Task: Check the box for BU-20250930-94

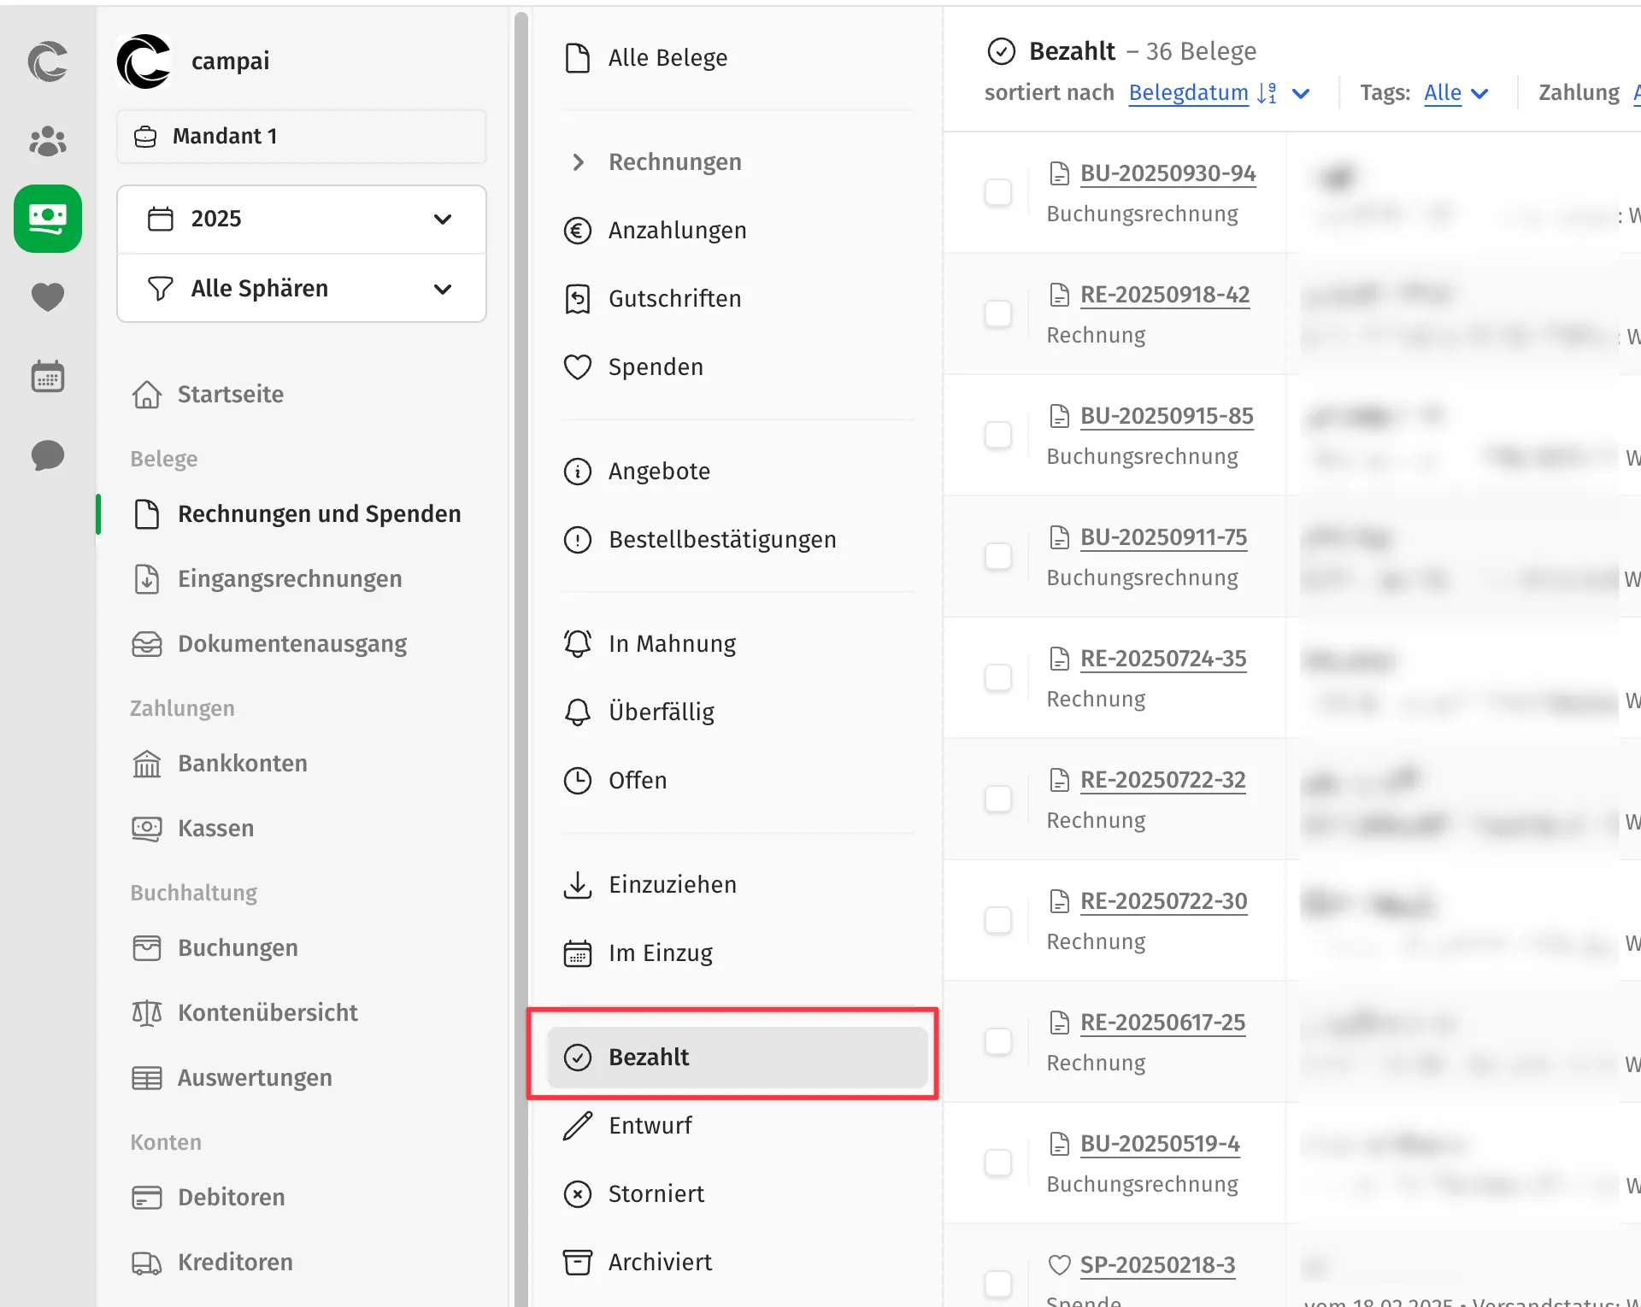Action: click(997, 192)
